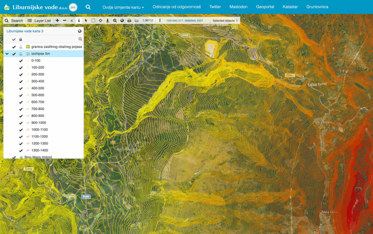373x234 pixels.
Task: Open the print tool
Action: (130, 21)
